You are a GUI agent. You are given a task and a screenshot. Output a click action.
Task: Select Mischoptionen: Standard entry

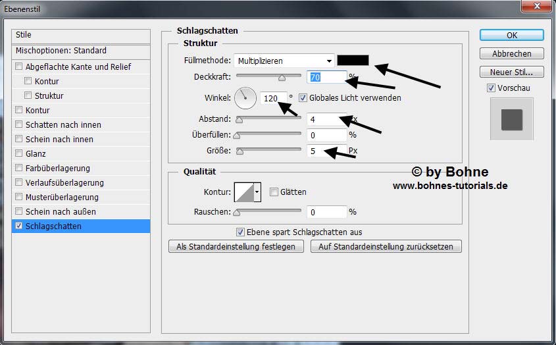point(81,52)
